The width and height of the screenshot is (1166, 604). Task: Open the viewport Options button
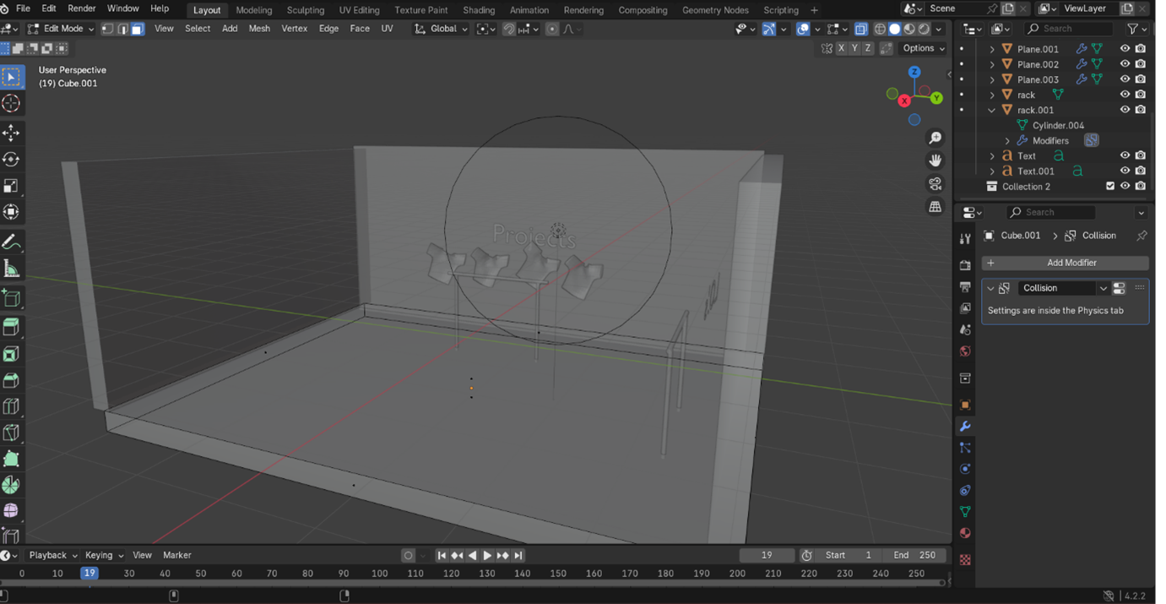[x=924, y=48]
